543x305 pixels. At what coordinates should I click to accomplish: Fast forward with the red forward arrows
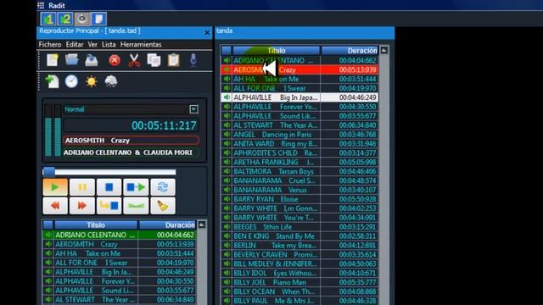coord(82,206)
